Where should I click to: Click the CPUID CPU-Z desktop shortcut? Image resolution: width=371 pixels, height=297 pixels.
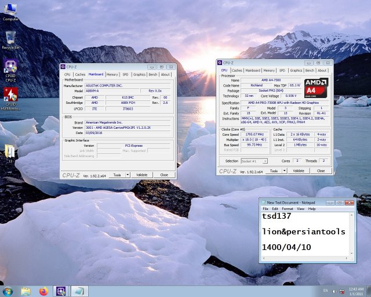pyautogui.click(x=10, y=67)
